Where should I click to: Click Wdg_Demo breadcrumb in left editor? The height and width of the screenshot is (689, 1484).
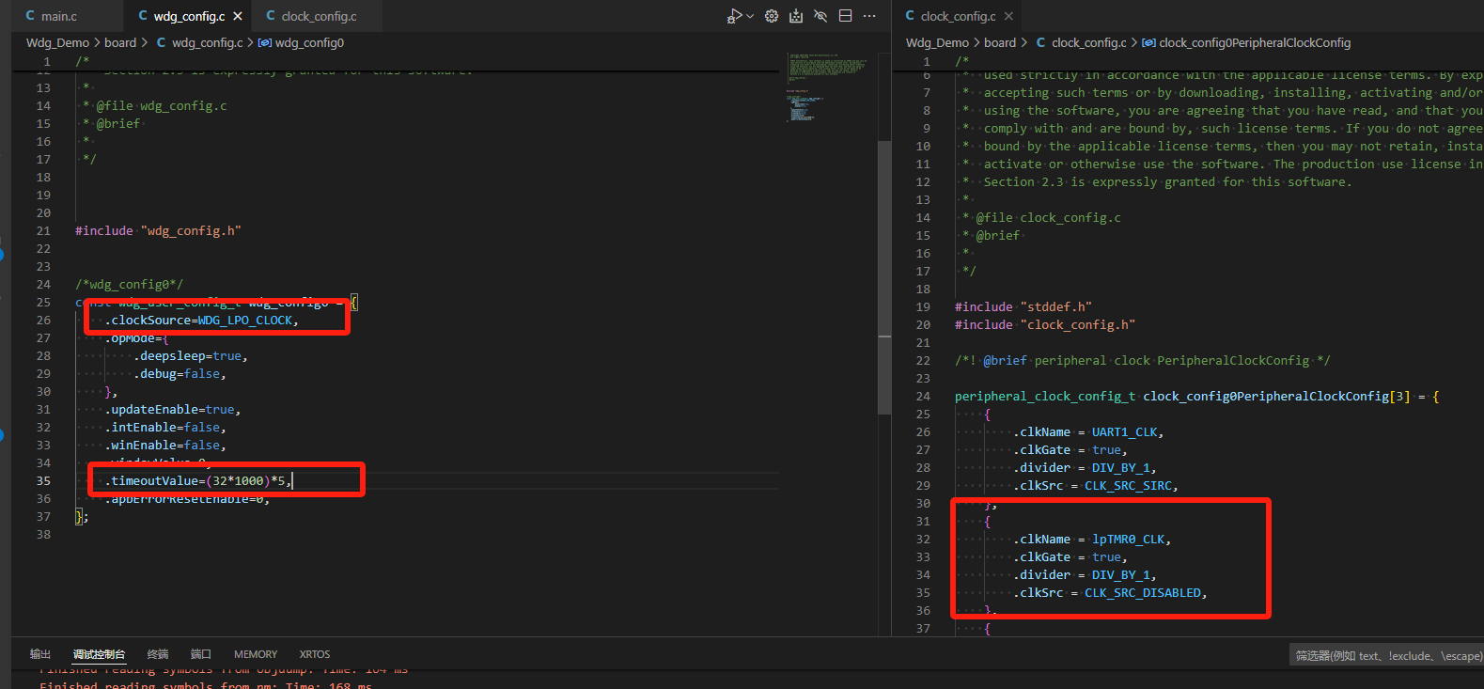click(57, 42)
